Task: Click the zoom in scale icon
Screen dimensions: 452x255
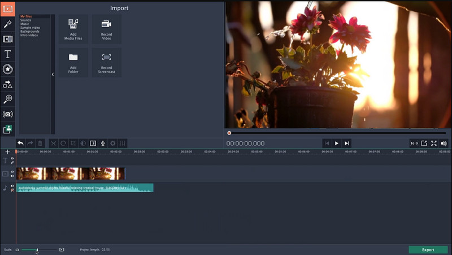Action: click(x=62, y=249)
